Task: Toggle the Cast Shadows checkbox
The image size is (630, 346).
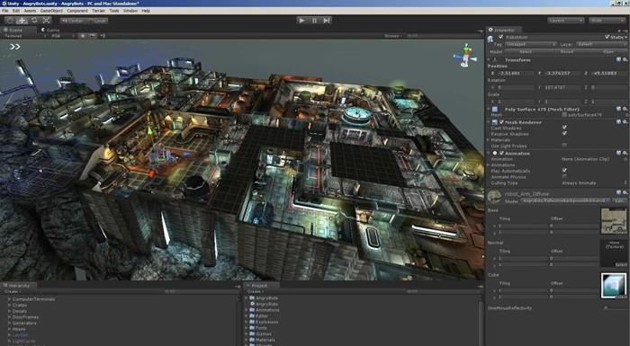Action: click(564, 128)
